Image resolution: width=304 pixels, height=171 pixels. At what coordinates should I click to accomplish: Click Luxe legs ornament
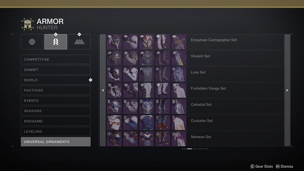pos(163,74)
